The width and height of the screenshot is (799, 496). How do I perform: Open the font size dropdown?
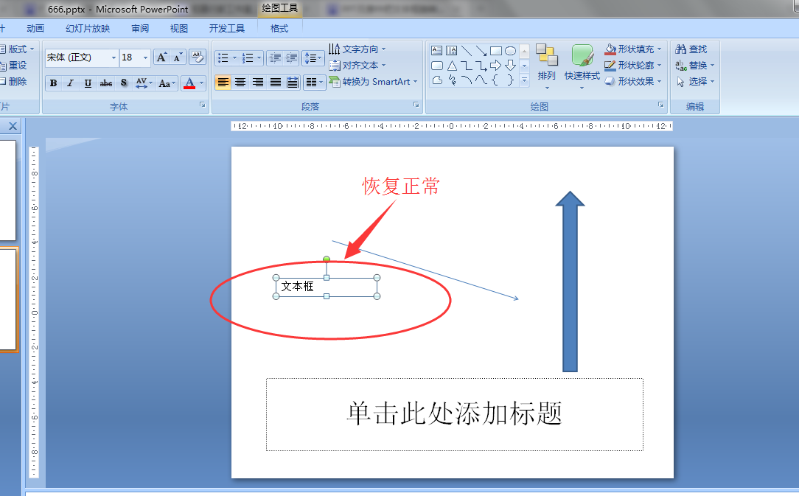point(144,57)
